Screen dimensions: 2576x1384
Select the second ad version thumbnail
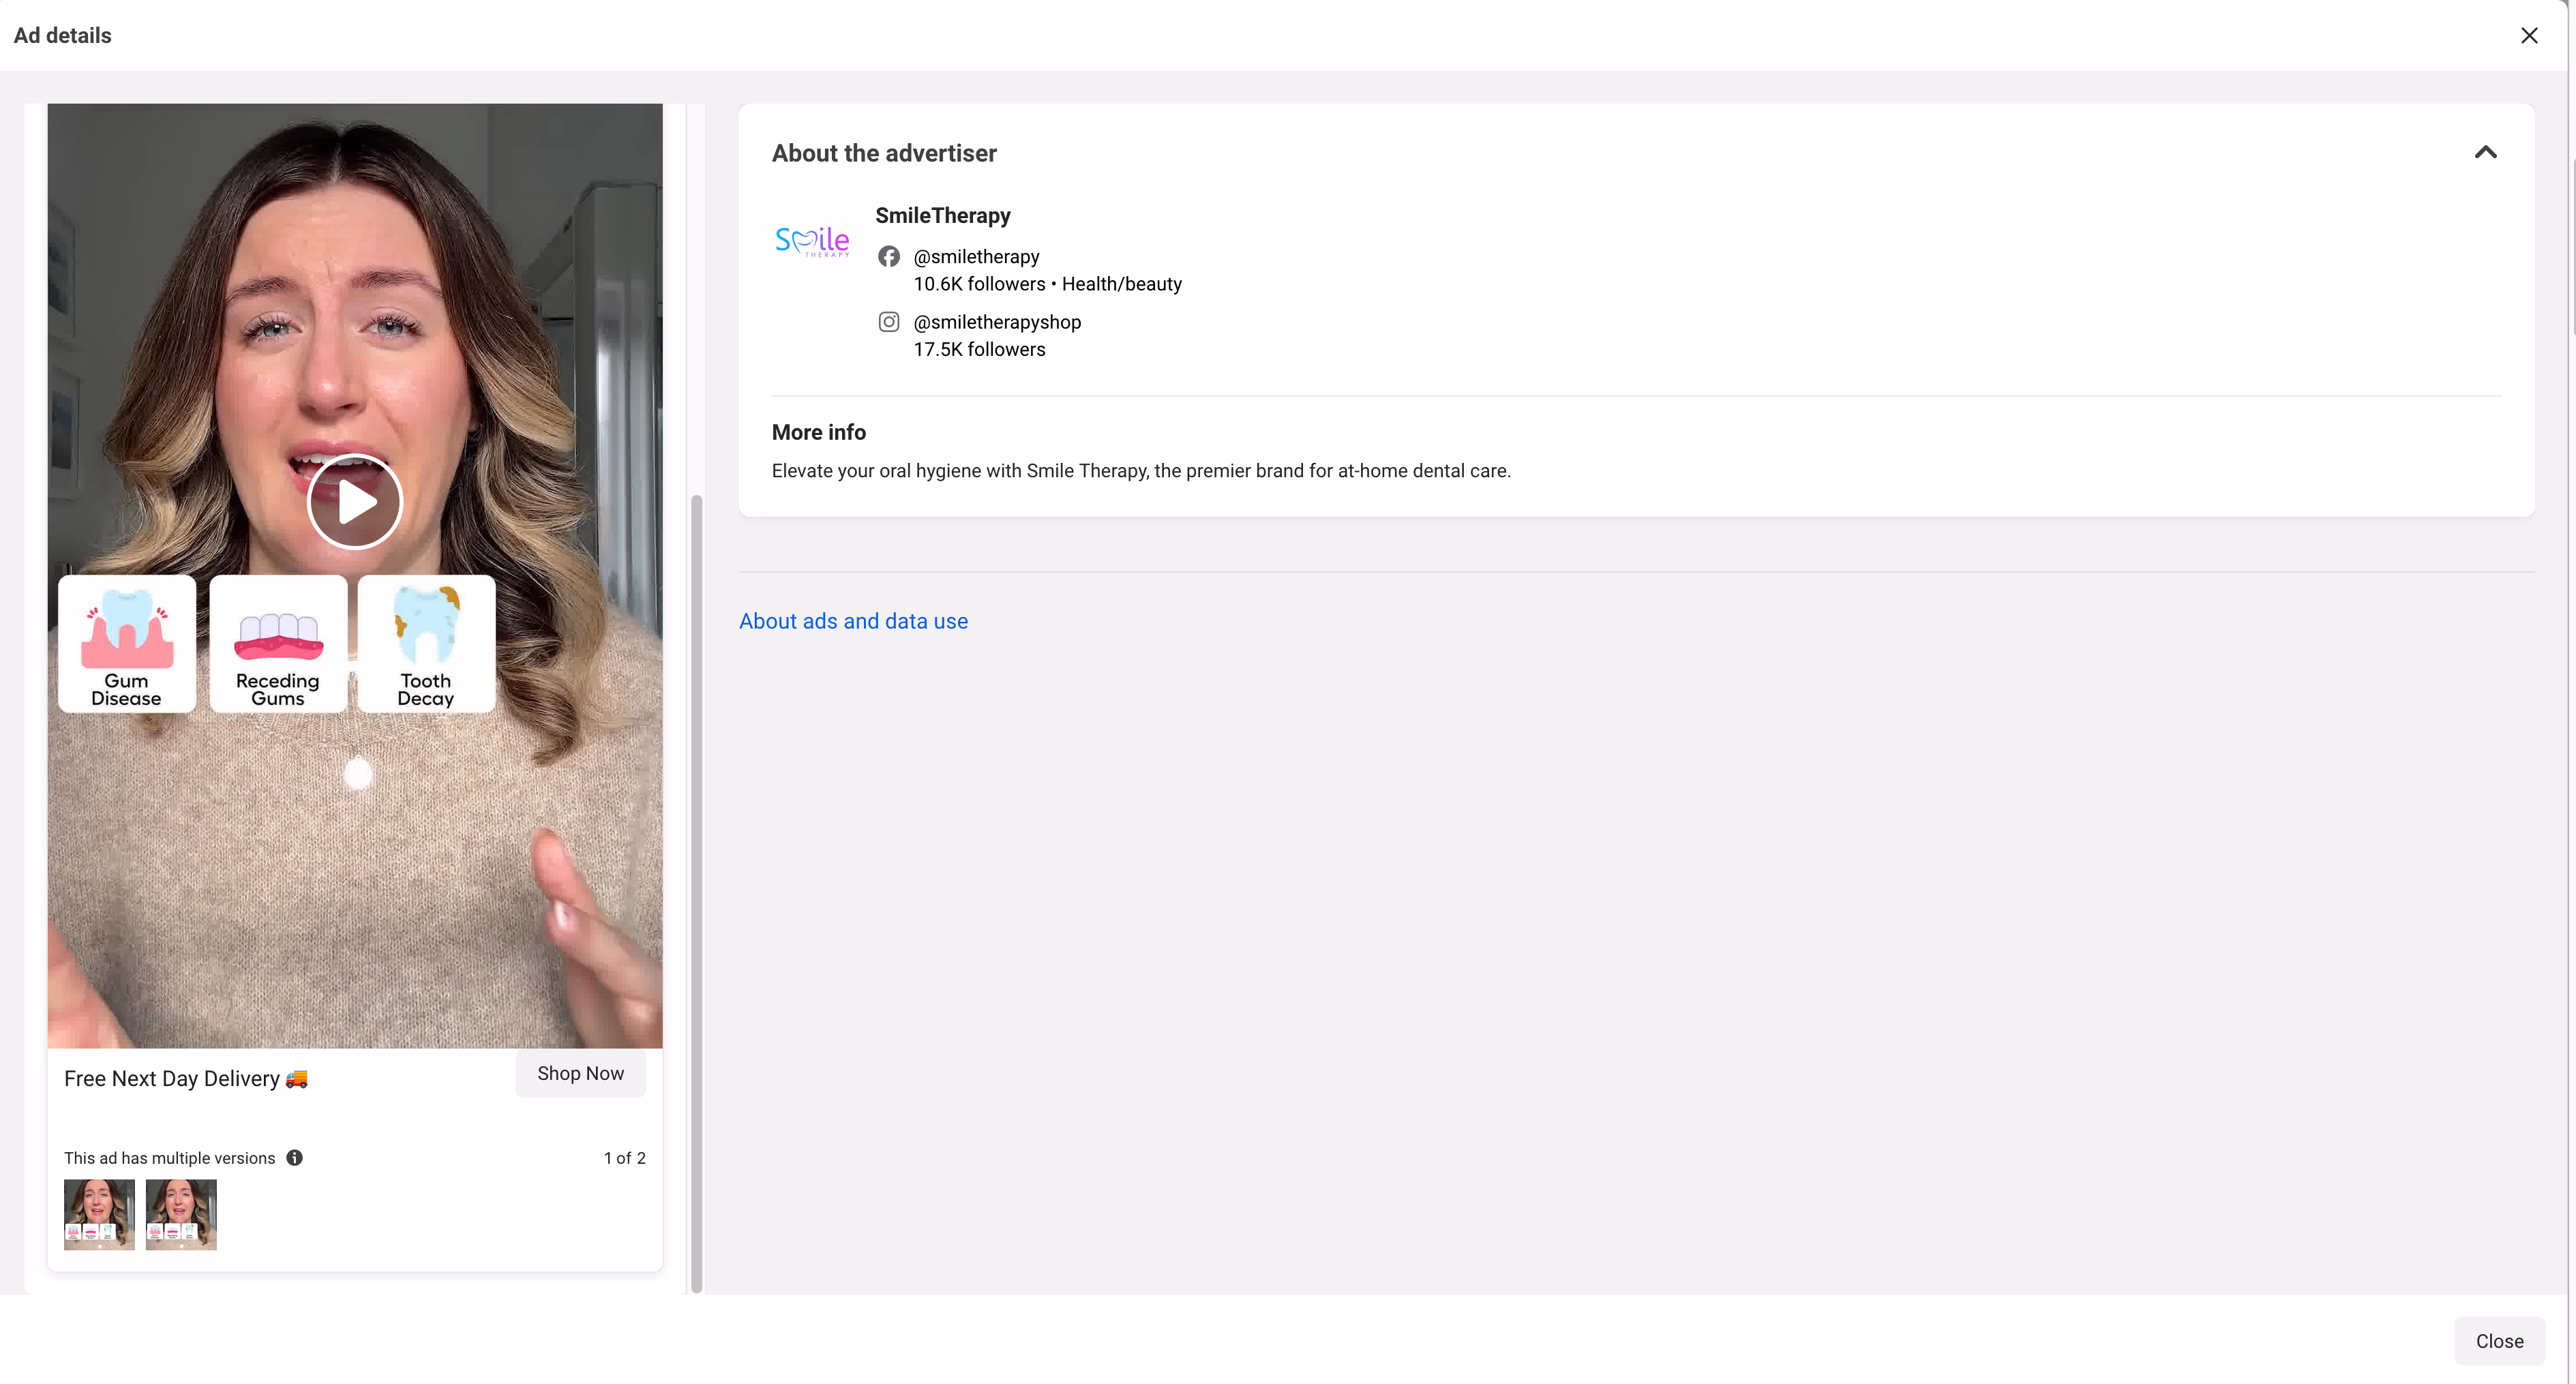(181, 1214)
